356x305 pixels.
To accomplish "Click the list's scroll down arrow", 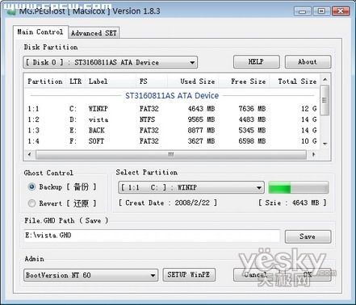I will 325,144.
